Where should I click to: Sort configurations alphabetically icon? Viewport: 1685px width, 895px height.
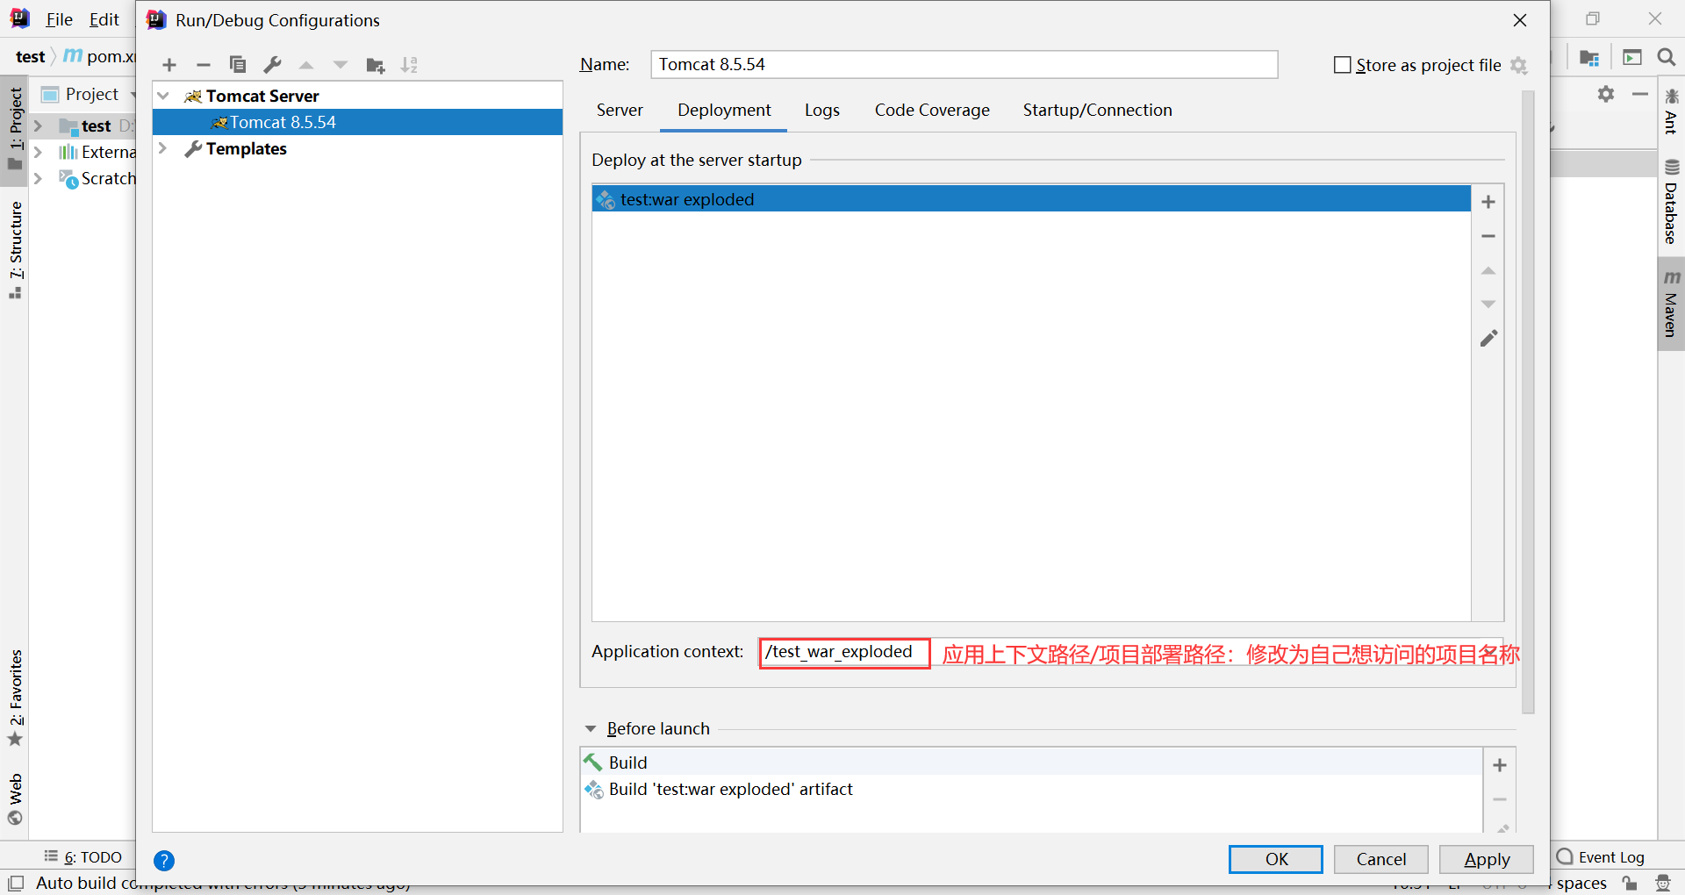point(409,65)
